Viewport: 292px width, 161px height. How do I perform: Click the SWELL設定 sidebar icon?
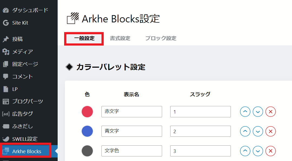[x=6, y=138]
